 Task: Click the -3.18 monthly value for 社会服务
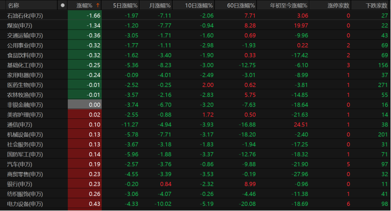pyautogui.click(x=164, y=144)
